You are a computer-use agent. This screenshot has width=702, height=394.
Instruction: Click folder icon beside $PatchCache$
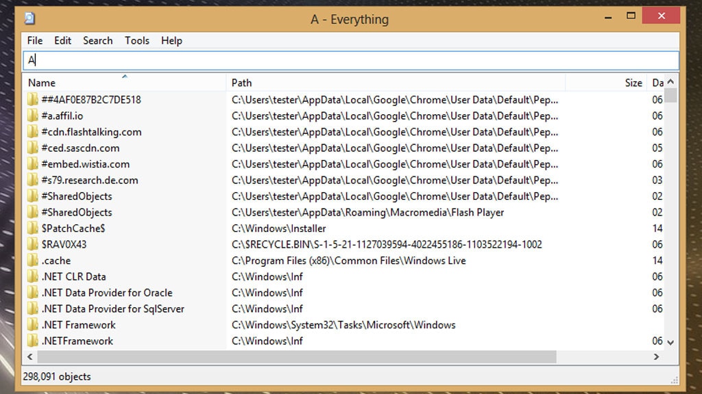click(x=33, y=228)
